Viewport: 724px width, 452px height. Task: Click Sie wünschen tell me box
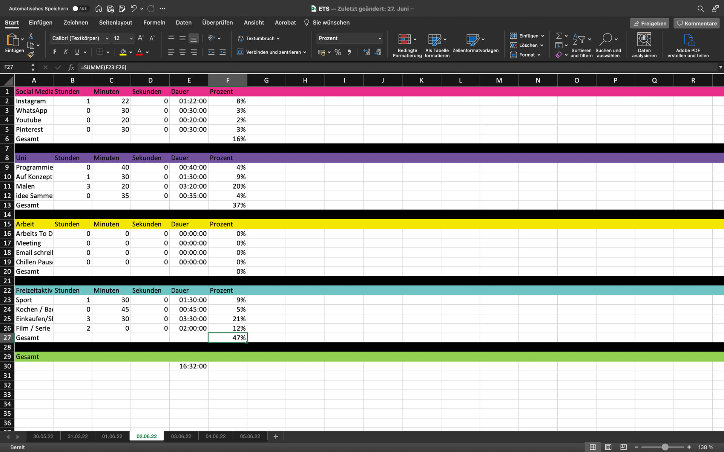[327, 23]
